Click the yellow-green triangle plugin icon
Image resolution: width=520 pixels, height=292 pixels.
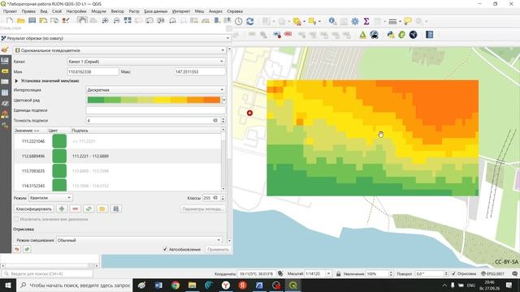363,34
